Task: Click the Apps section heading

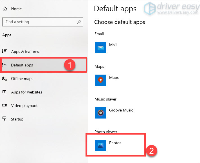Action: [7, 35]
